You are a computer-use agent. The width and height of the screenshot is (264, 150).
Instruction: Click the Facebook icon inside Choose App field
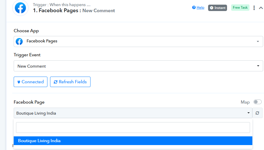pyautogui.click(x=19, y=41)
